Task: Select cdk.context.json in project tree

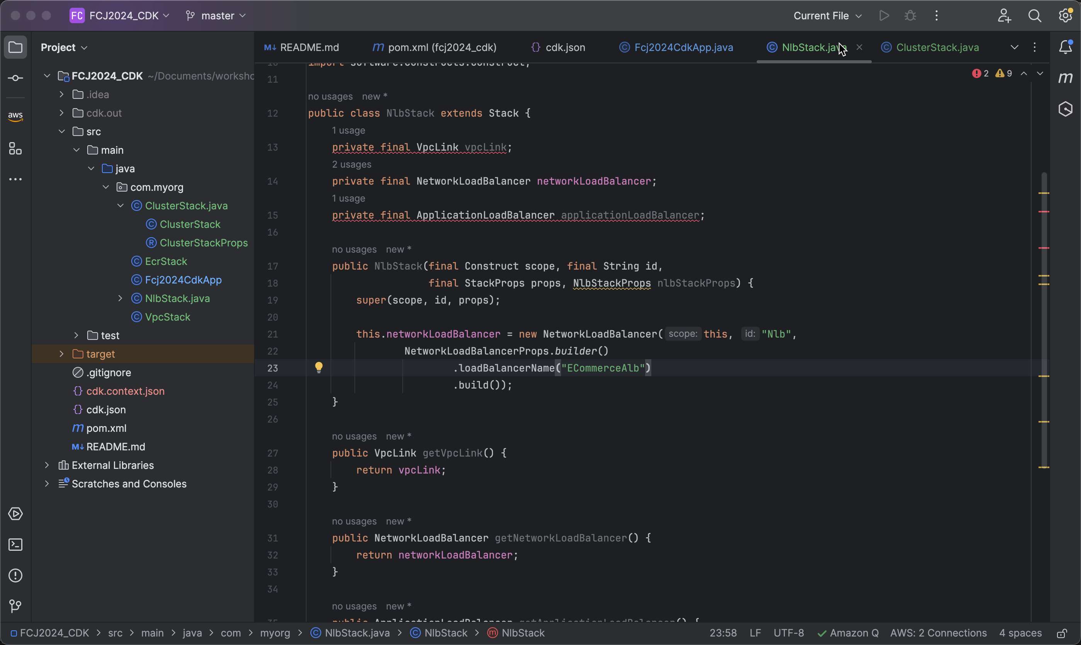Action: 125,391
